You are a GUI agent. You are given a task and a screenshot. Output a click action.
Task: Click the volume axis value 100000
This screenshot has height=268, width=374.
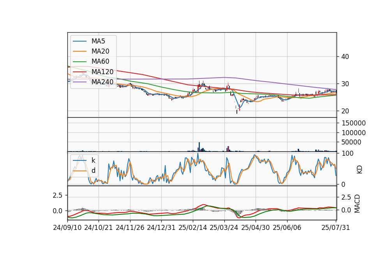(x=353, y=132)
